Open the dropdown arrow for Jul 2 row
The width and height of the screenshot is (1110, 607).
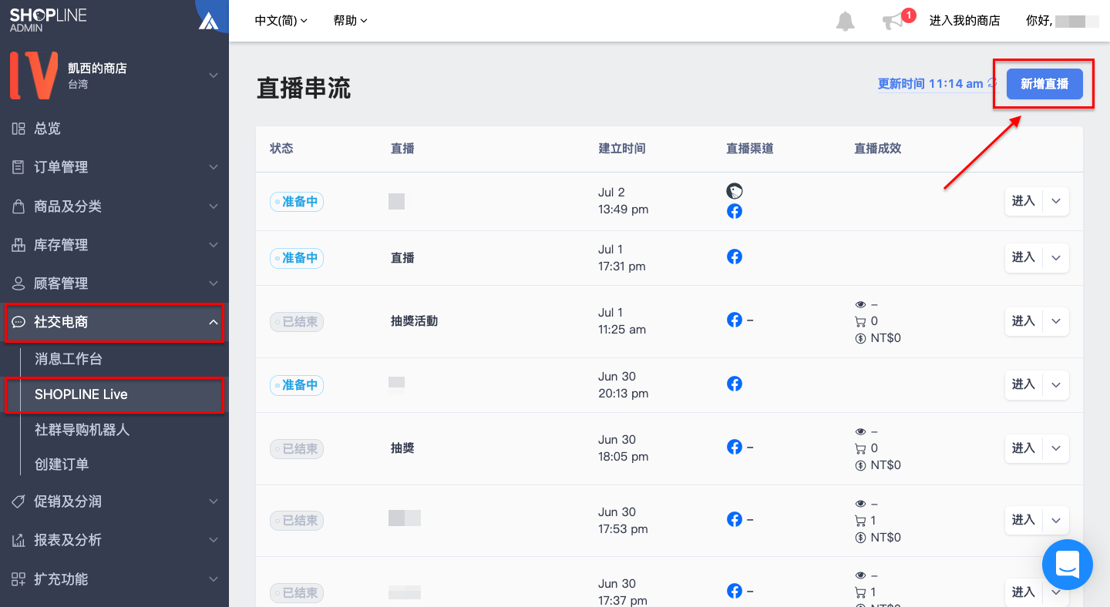click(1056, 201)
